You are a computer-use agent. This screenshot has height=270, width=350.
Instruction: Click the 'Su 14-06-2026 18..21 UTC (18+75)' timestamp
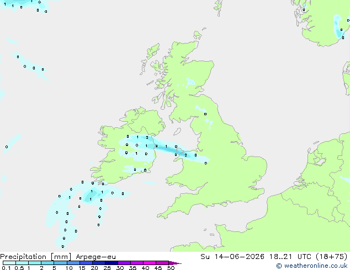pos(274,257)
